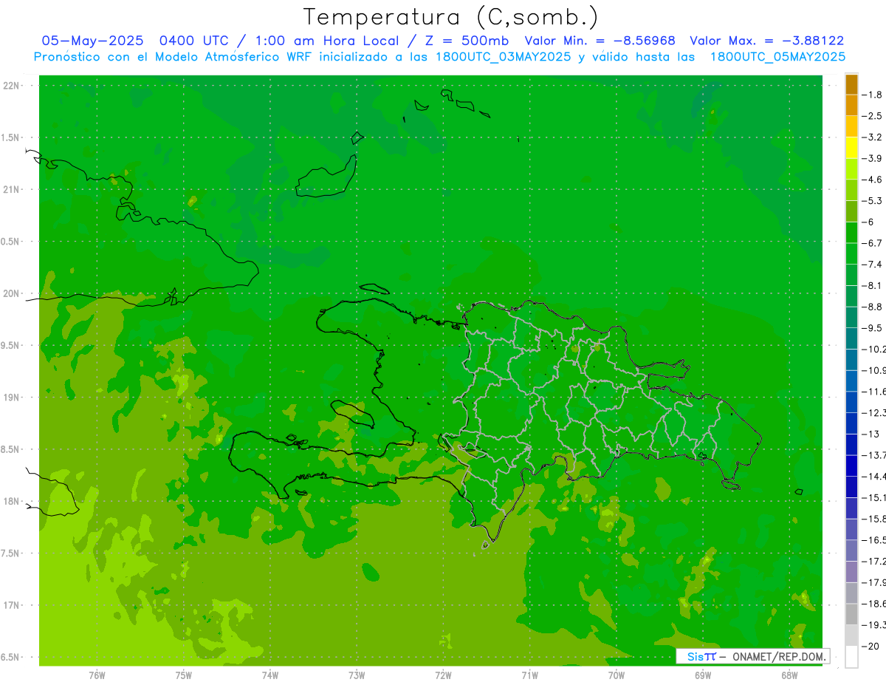Click the "75W" longitude label

pos(184,675)
